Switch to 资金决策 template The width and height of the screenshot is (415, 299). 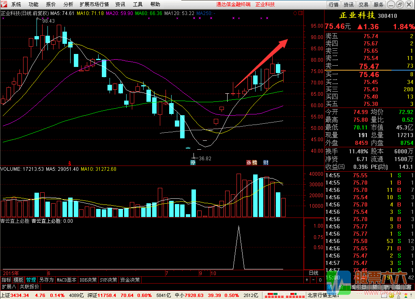130,280
